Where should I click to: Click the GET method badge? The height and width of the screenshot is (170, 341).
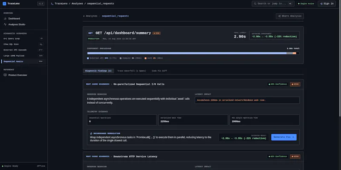tap(90, 33)
